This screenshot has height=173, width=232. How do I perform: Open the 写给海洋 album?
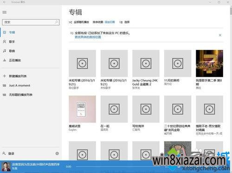click(x=146, y=109)
